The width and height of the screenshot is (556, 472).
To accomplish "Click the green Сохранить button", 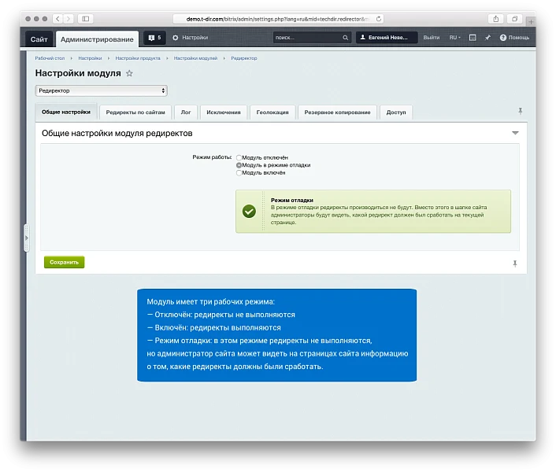I will coord(64,263).
